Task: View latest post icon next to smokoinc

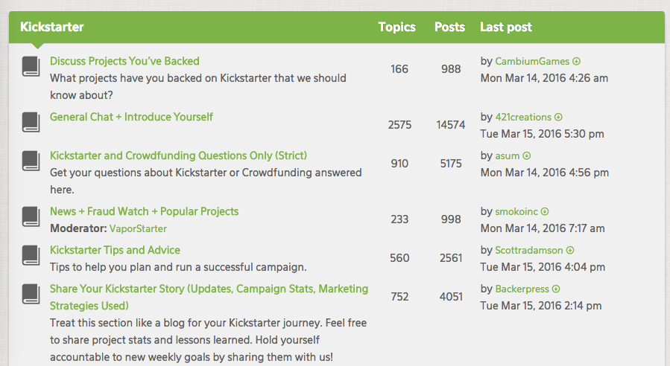Action: [545, 212]
